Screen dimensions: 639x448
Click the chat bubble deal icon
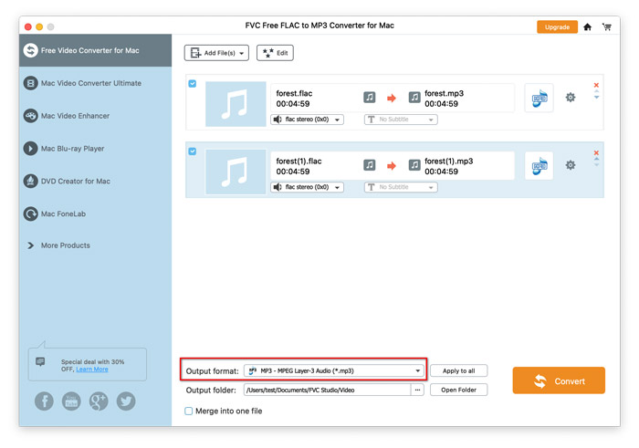pyautogui.click(x=40, y=361)
